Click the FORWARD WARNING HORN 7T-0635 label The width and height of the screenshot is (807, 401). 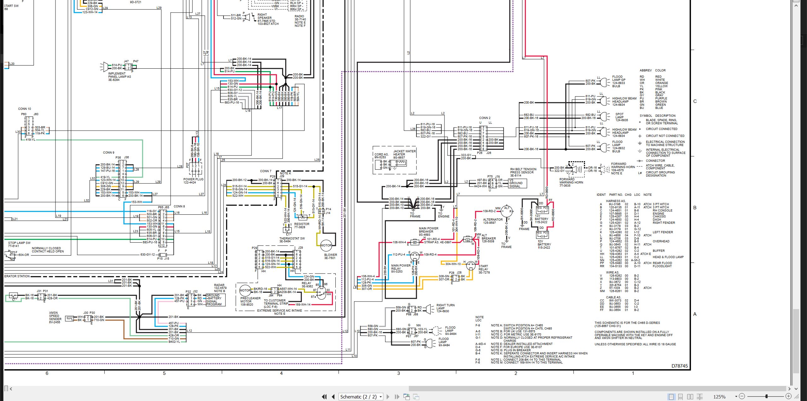click(x=571, y=183)
